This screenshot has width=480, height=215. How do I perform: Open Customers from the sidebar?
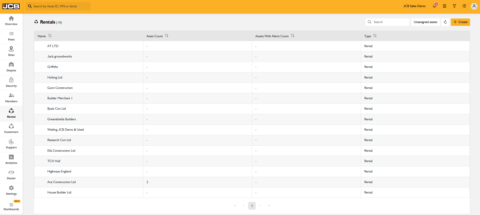point(11,129)
